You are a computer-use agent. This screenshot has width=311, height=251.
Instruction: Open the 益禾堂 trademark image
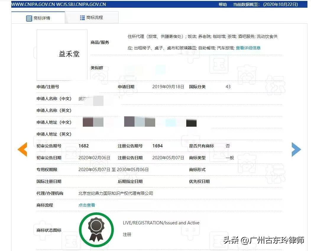(62, 55)
